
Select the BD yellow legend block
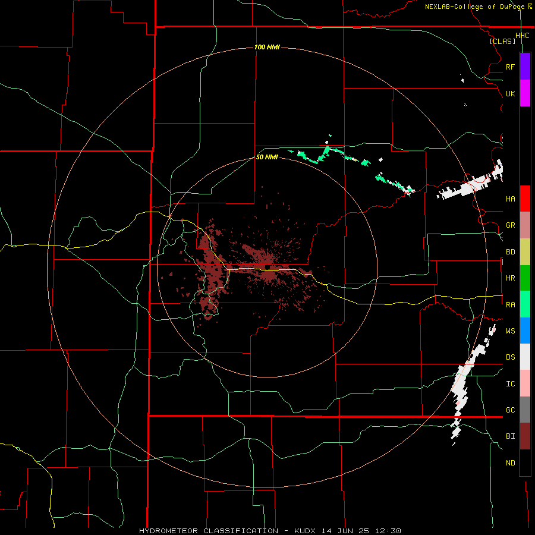[x=525, y=252]
